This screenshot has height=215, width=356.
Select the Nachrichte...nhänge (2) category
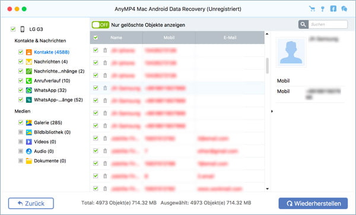point(59,71)
